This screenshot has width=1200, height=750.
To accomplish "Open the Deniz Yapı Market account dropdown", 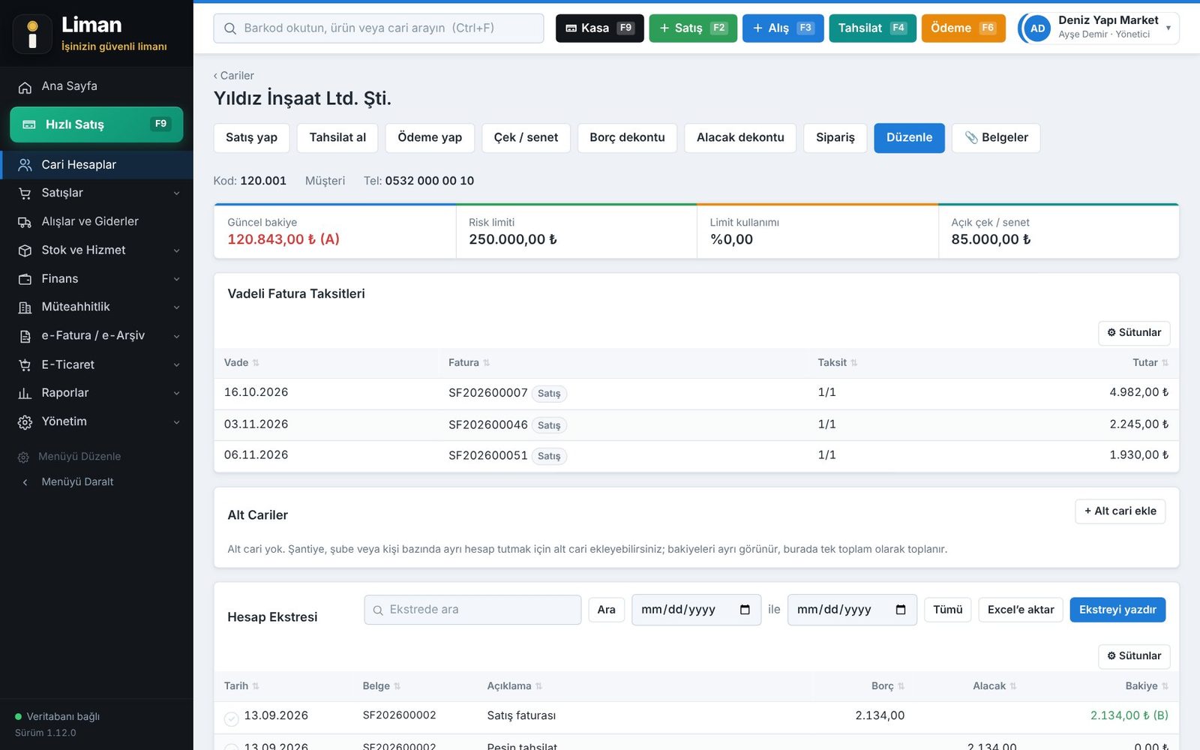I will [x=1099, y=28].
